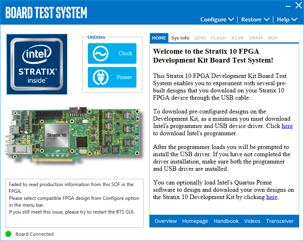Open the Transceiver link
304x241 pixels.
tap(280, 221)
